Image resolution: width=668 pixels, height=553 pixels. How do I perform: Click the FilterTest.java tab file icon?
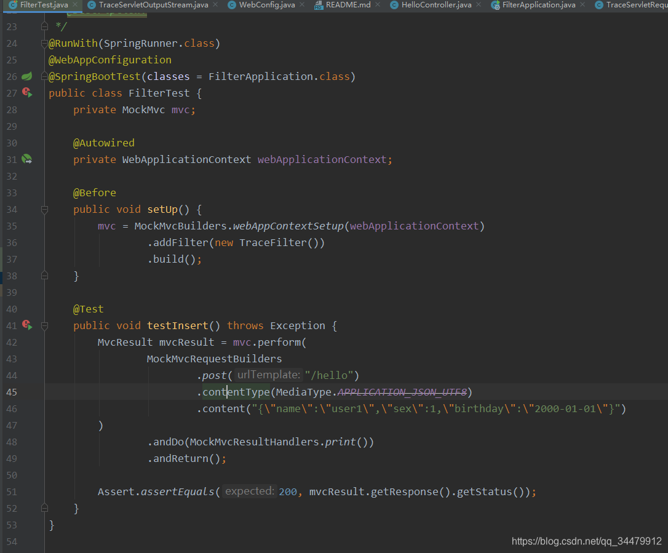(13, 5)
